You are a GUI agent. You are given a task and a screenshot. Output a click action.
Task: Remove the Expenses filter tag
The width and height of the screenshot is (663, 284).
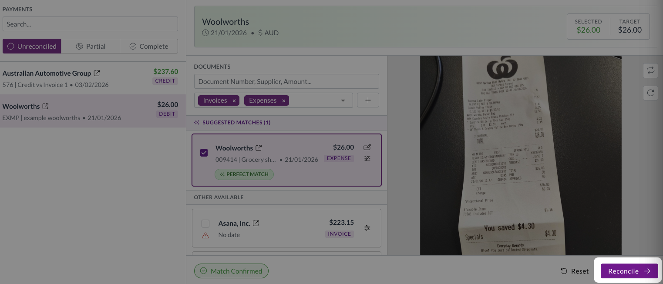(x=283, y=100)
